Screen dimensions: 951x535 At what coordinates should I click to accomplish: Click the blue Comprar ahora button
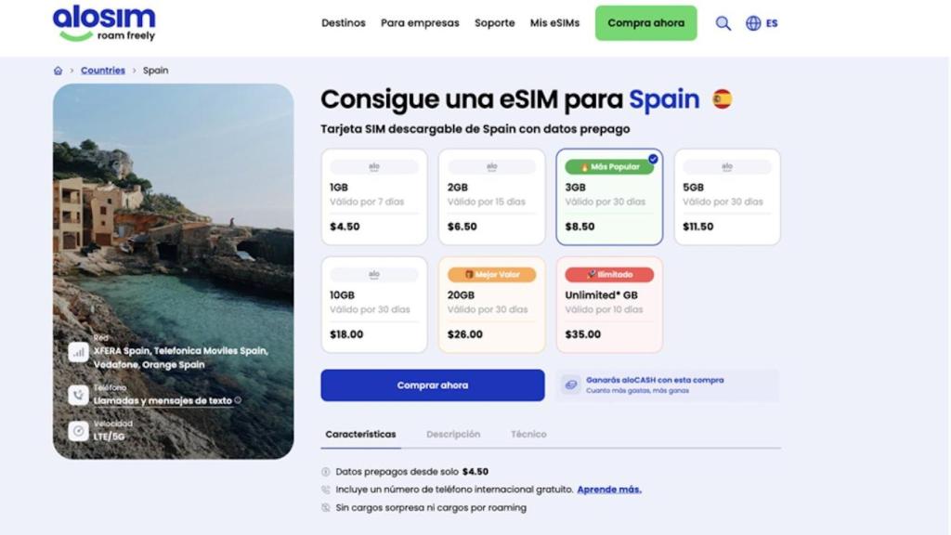(433, 385)
